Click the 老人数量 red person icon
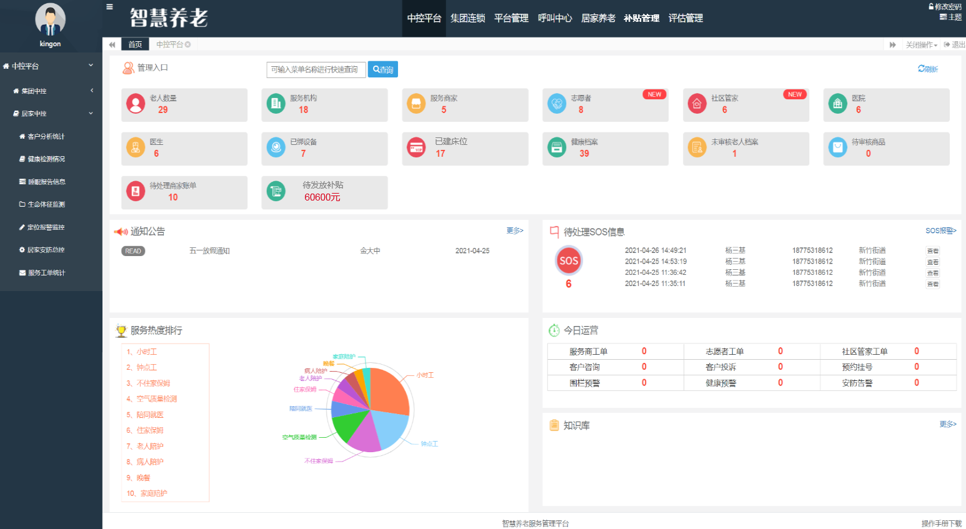 click(x=136, y=104)
